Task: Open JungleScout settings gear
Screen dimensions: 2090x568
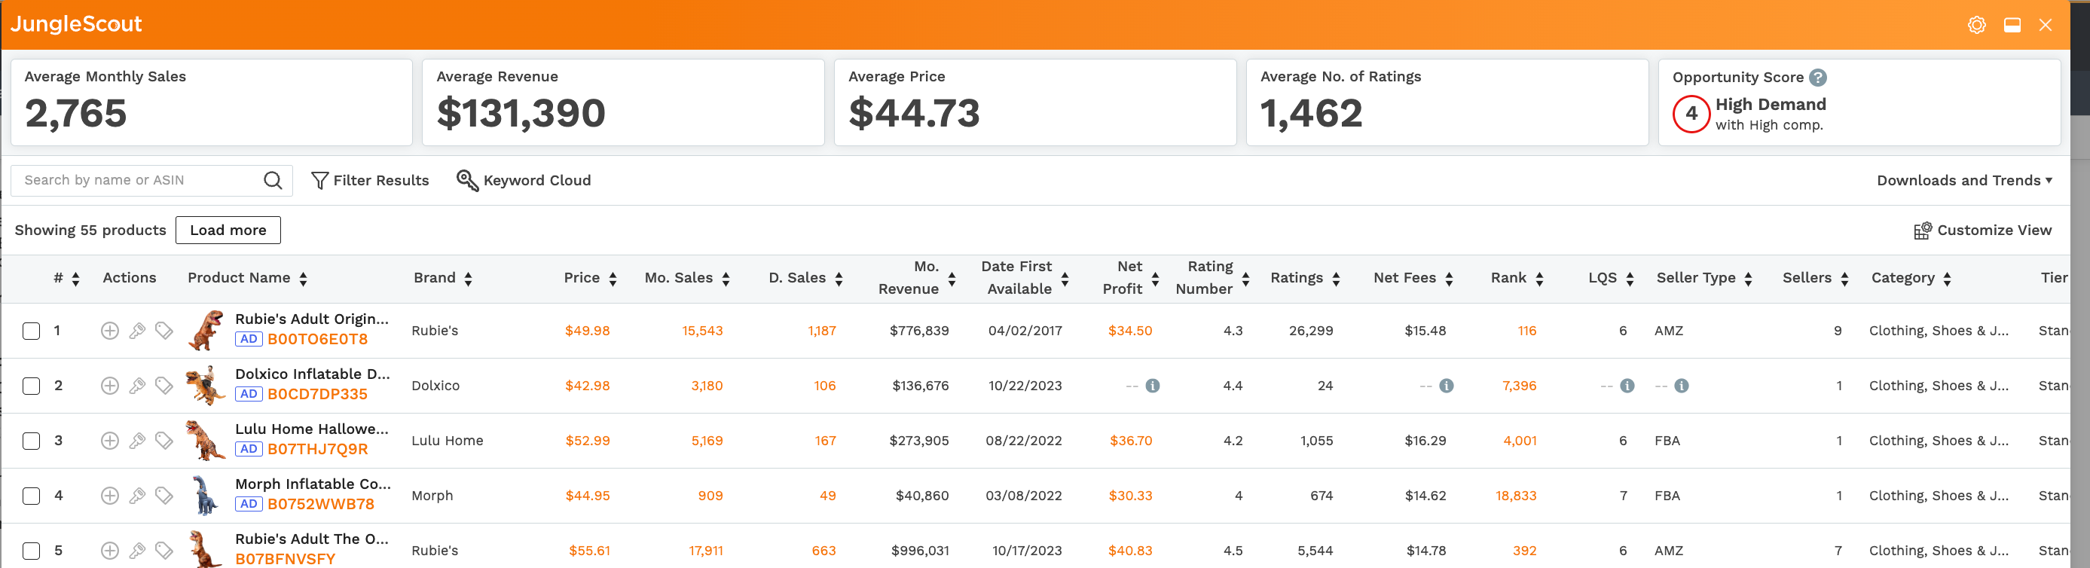Action: tap(1976, 25)
